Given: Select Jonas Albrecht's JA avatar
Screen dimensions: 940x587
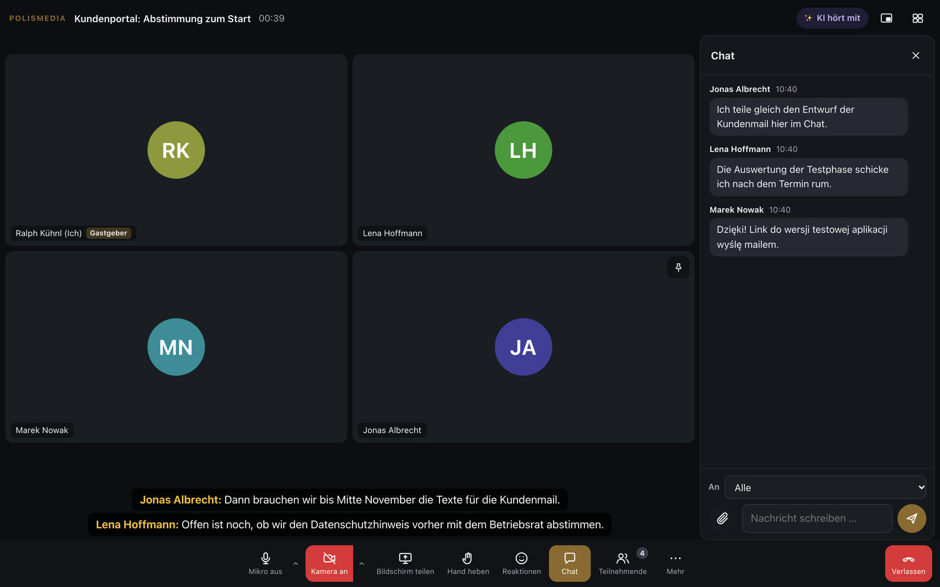Looking at the screenshot, I should (x=523, y=347).
